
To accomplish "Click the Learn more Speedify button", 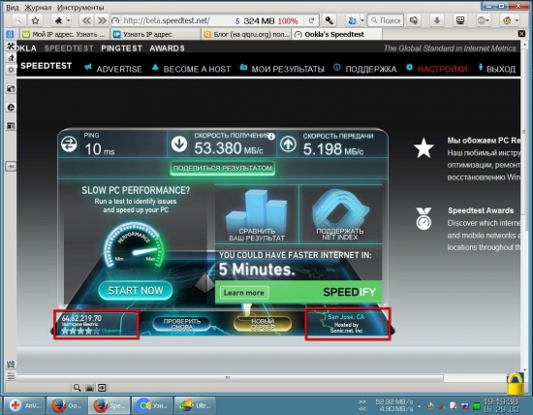I will (x=244, y=293).
